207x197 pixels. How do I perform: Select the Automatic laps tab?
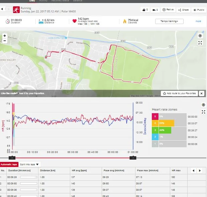coord(9,164)
